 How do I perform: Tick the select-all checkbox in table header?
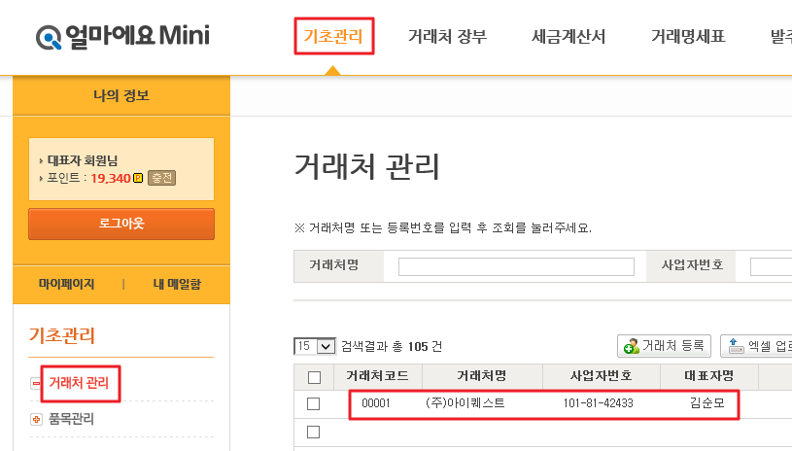(313, 377)
